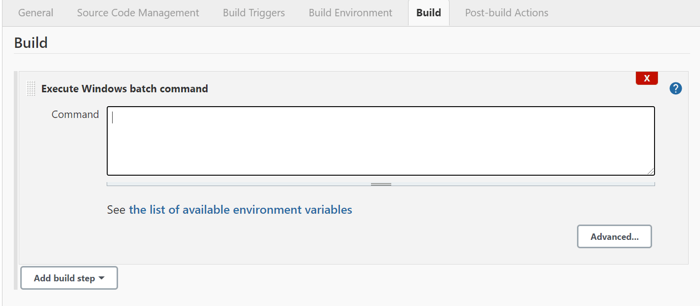Grab the build step drag handle

[30, 88]
